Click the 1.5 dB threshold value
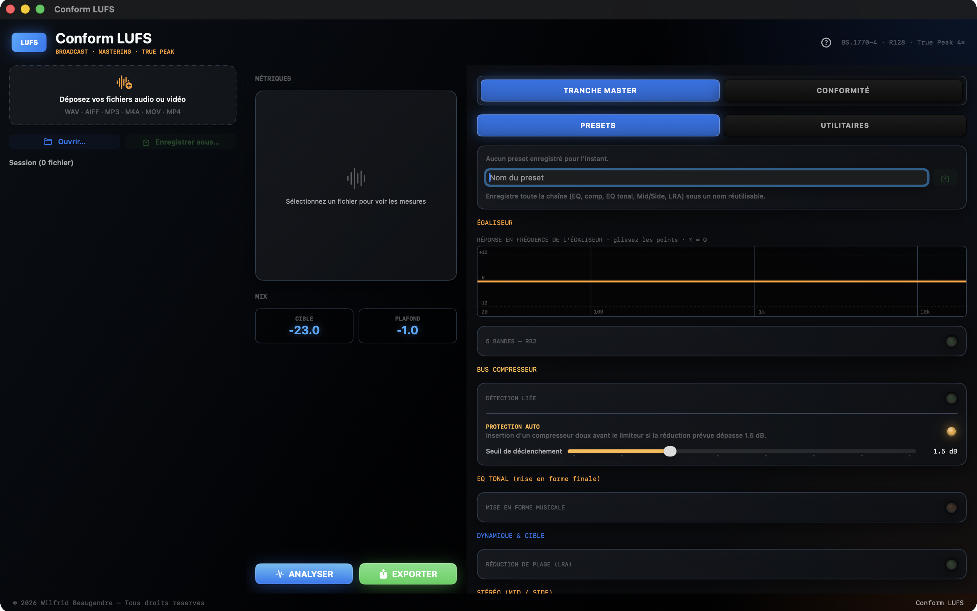The image size is (977, 611). (x=945, y=451)
